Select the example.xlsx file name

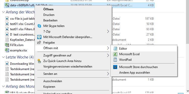point(19,50)
